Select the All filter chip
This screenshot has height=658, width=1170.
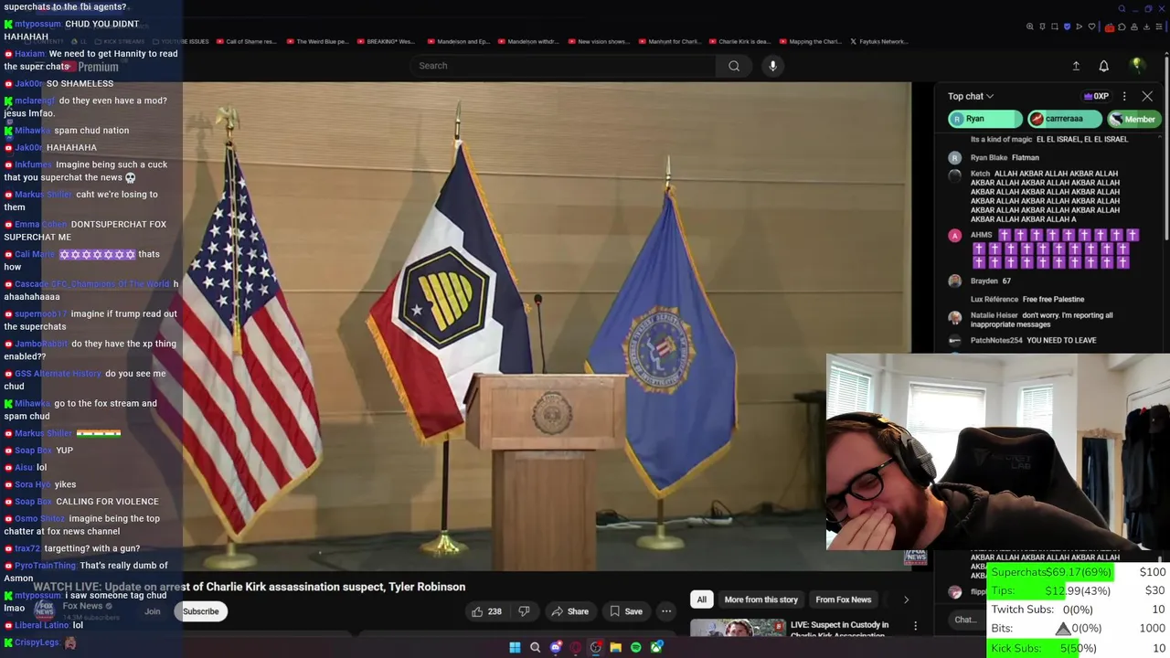click(x=701, y=600)
